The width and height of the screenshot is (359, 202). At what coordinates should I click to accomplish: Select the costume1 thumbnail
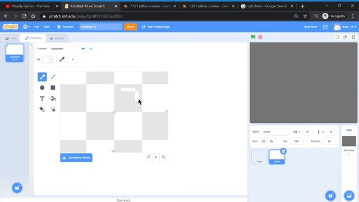coord(15,53)
